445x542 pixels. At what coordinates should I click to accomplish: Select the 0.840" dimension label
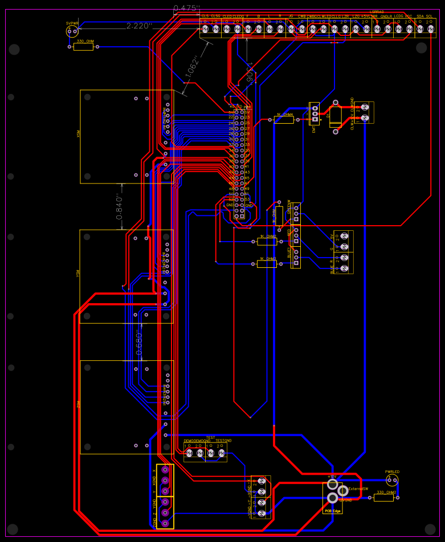point(119,207)
